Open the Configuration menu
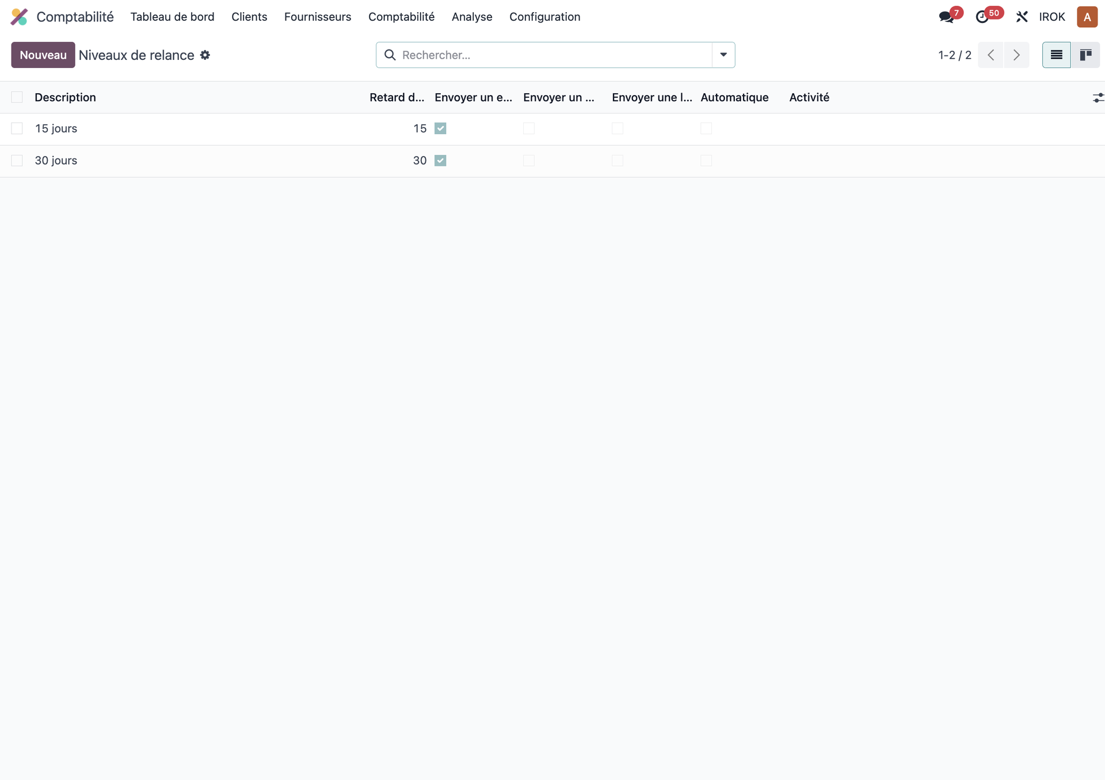 (x=544, y=17)
